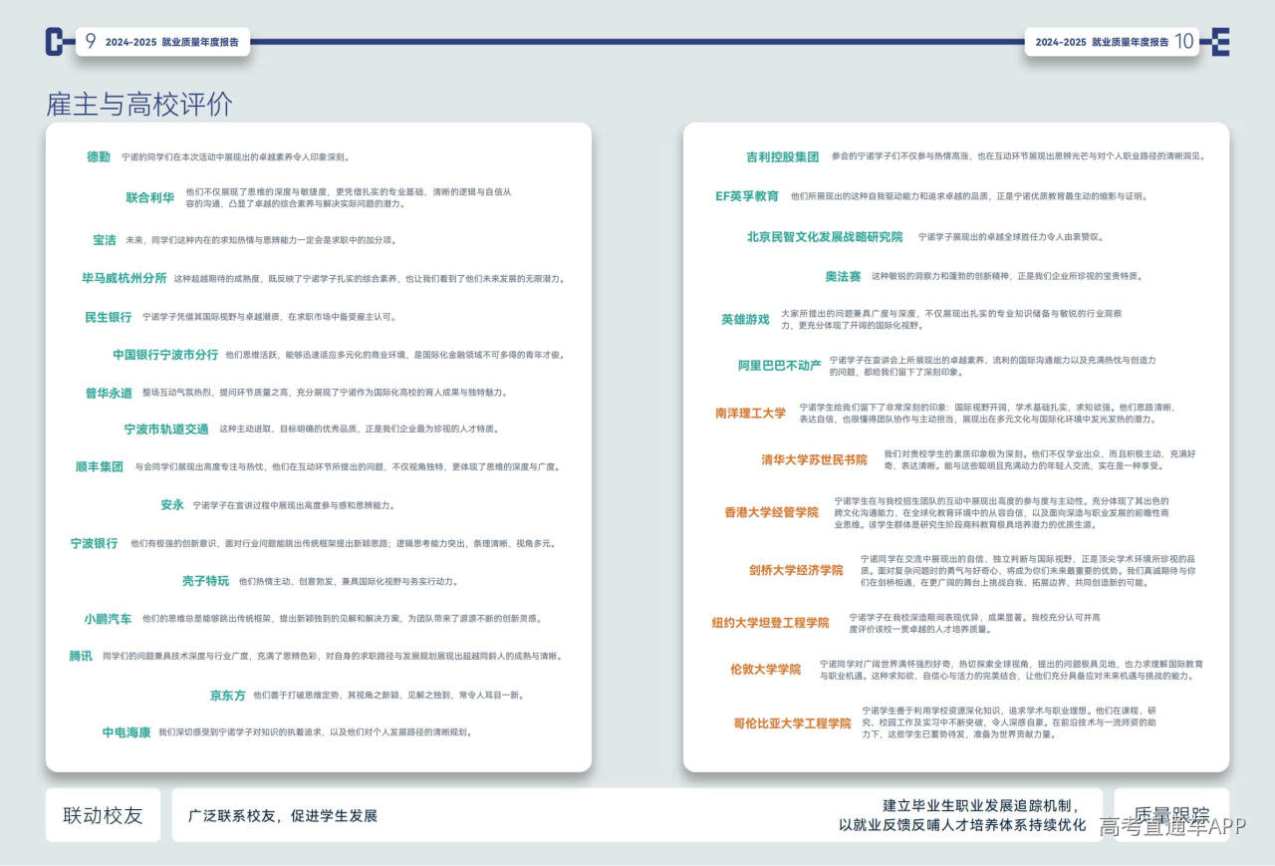Open the 德勤 employer name

[99, 157]
